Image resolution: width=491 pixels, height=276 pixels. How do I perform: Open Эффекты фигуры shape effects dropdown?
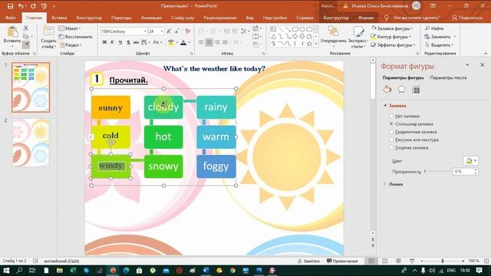click(393, 44)
